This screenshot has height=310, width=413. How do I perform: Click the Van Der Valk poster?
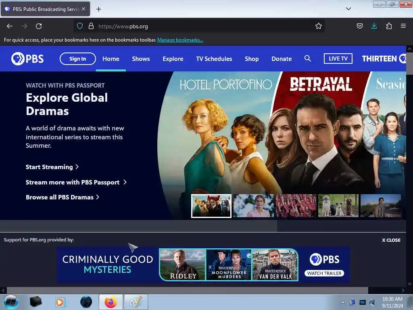click(x=275, y=265)
